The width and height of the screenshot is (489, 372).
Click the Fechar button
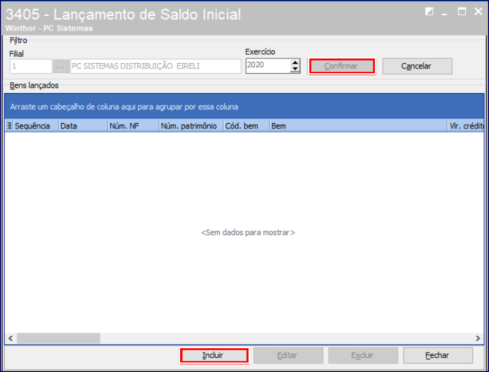click(438, 355)
